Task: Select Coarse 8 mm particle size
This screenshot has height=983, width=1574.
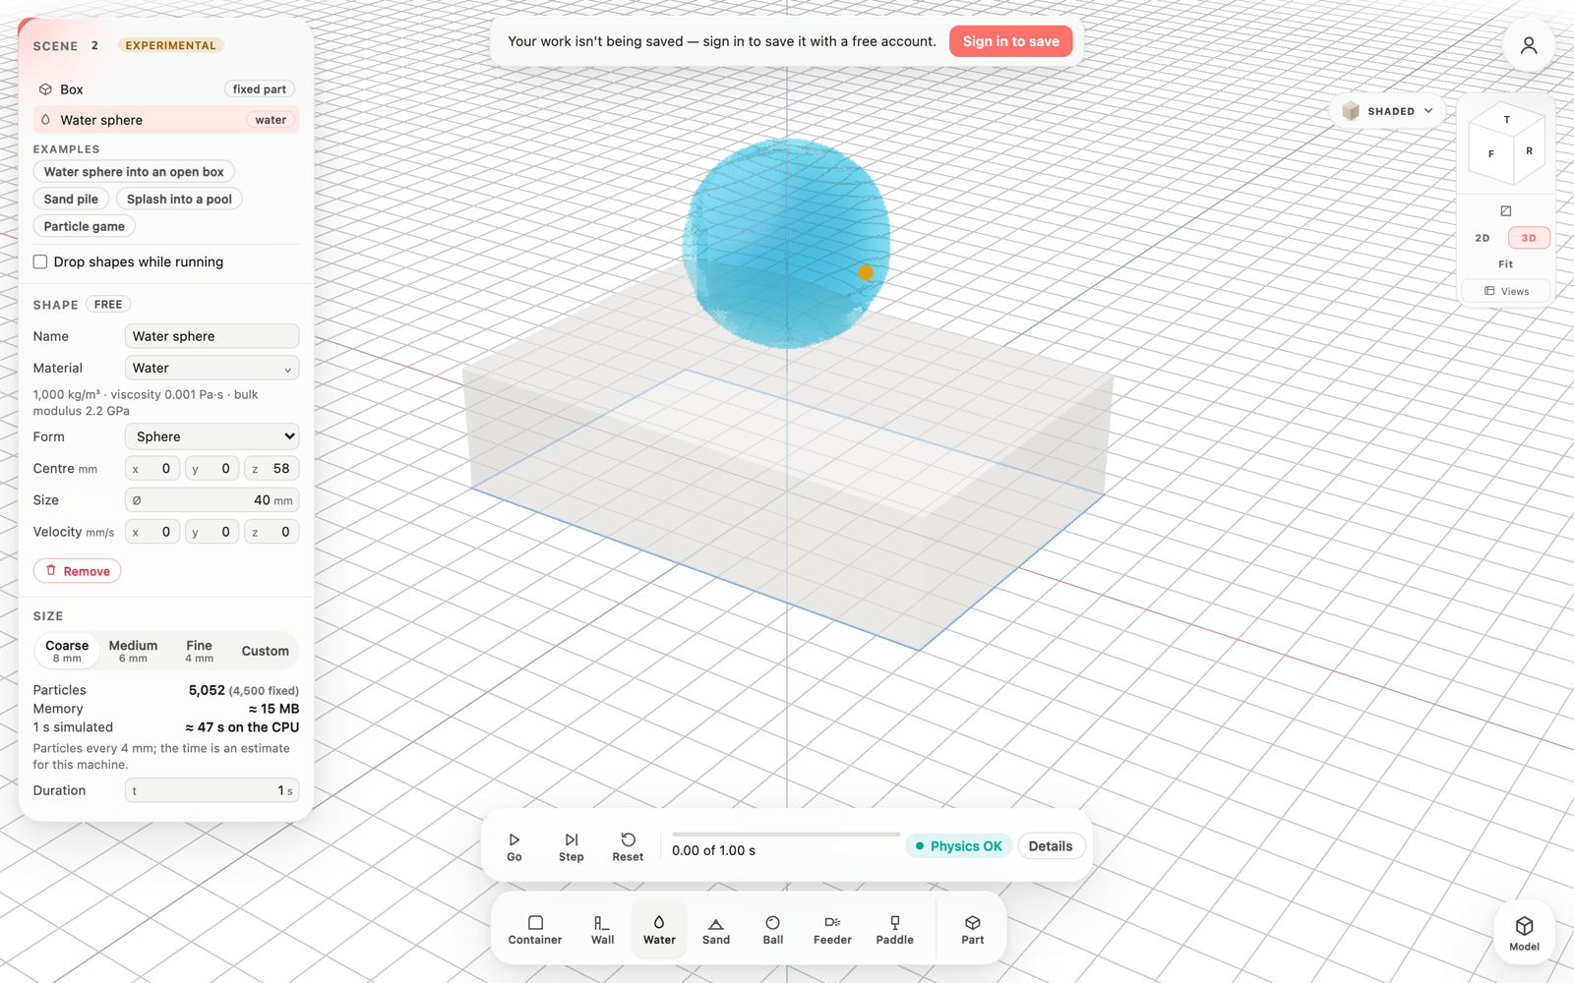Action: coord(67,651)
